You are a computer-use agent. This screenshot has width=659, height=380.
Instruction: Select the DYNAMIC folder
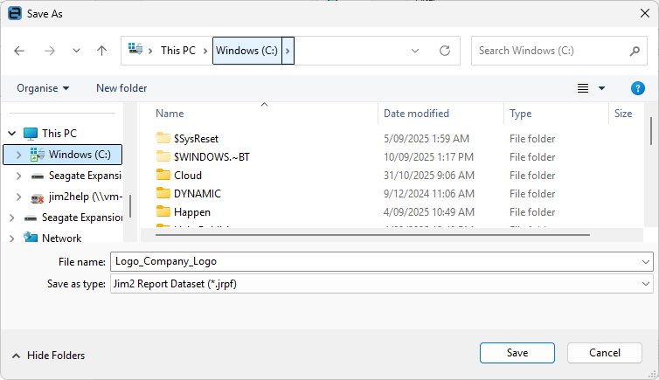(x=188, y=194)
